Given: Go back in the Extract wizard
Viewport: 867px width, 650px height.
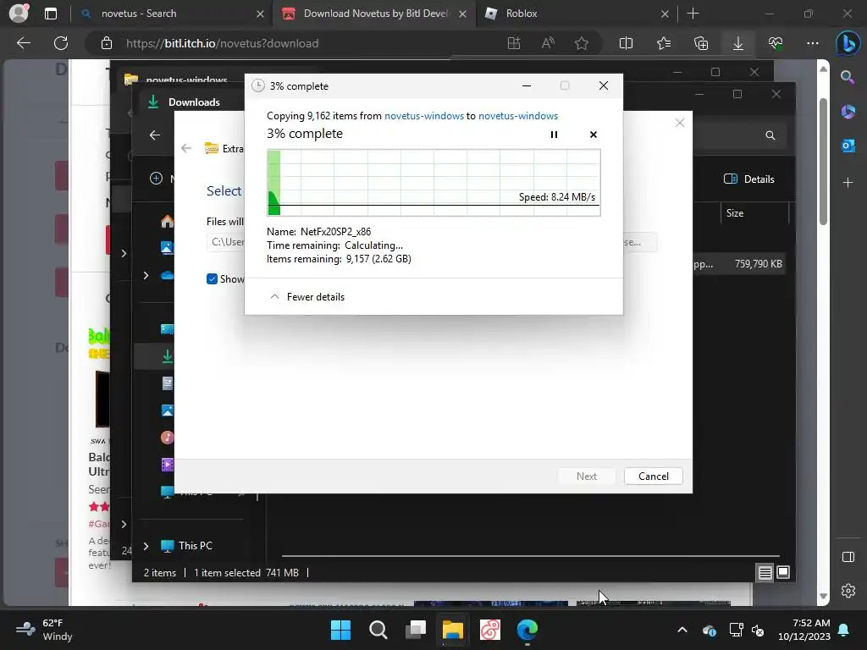Looking at the screenshot, I should tap(186, 148).
